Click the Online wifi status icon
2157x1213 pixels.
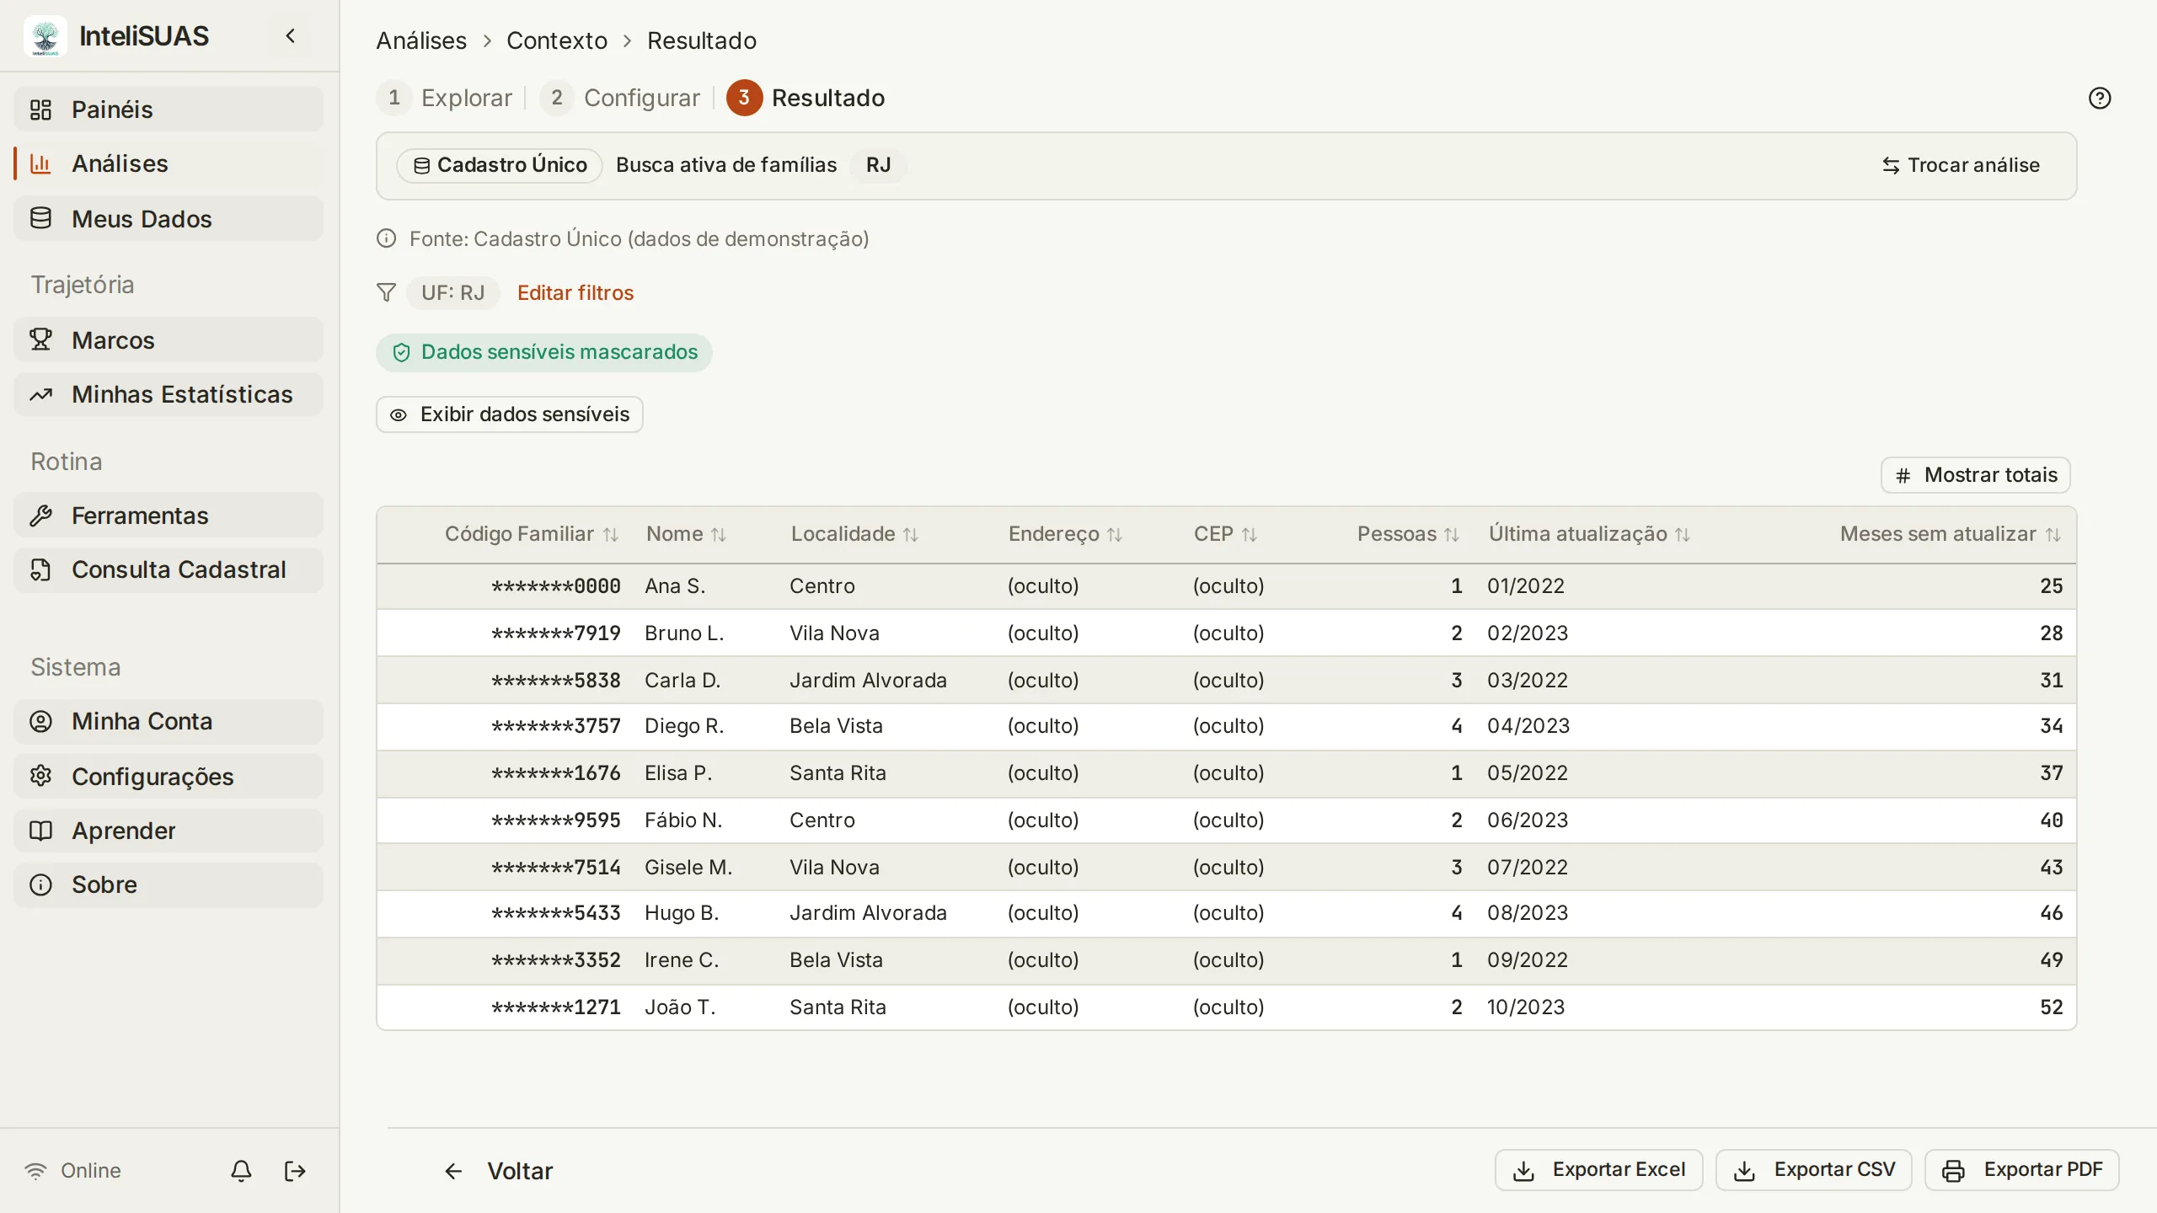point(35,1171)
